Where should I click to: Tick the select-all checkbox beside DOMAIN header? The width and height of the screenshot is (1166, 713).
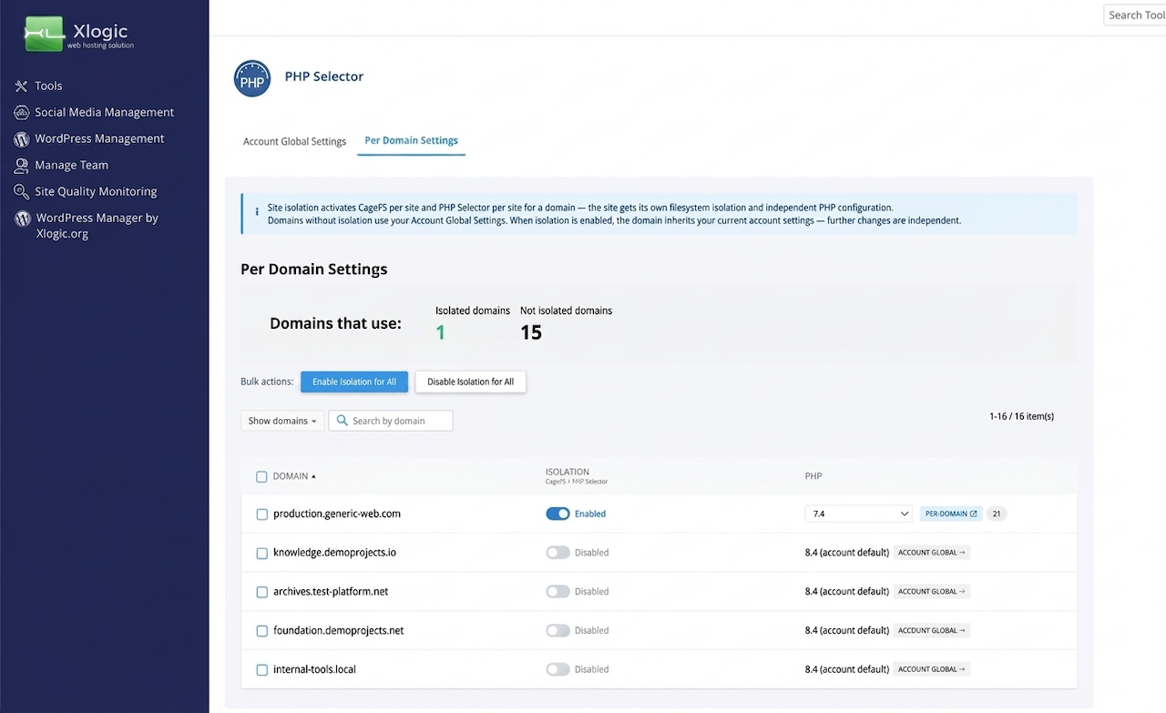click(262, 476)
